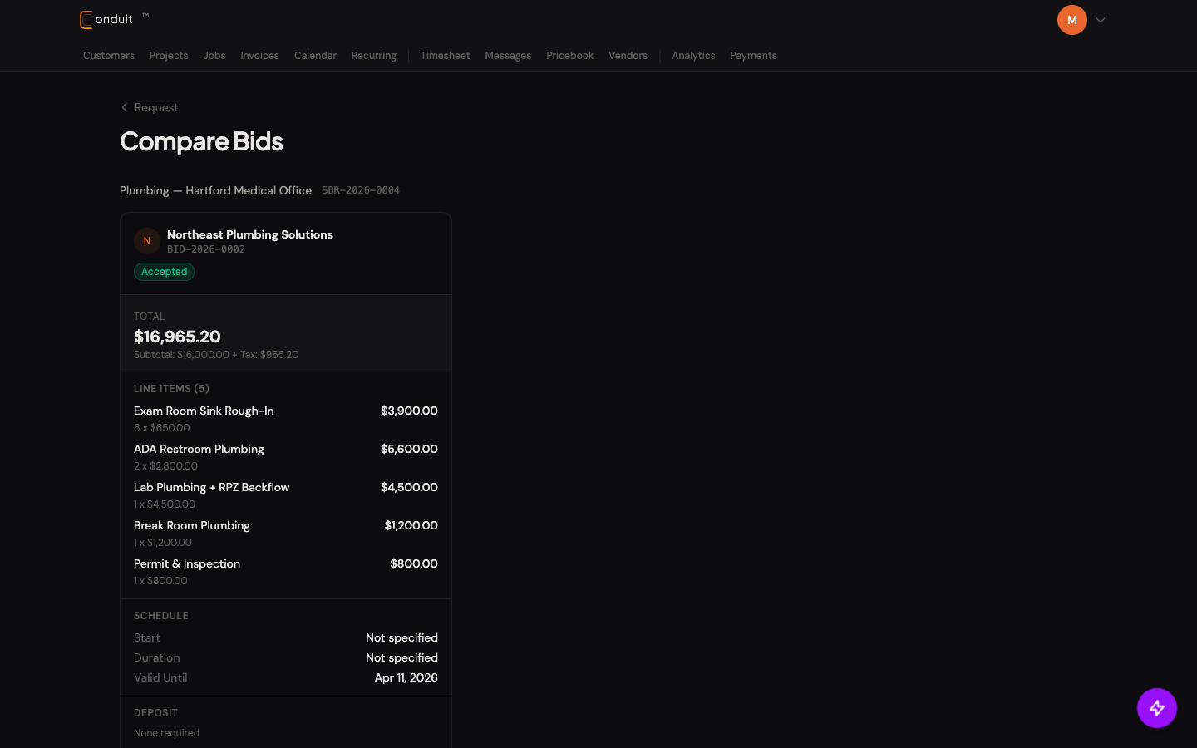Open the Recurring page
This screenshot has width=1197, height=748.
[x=374, y=56]
